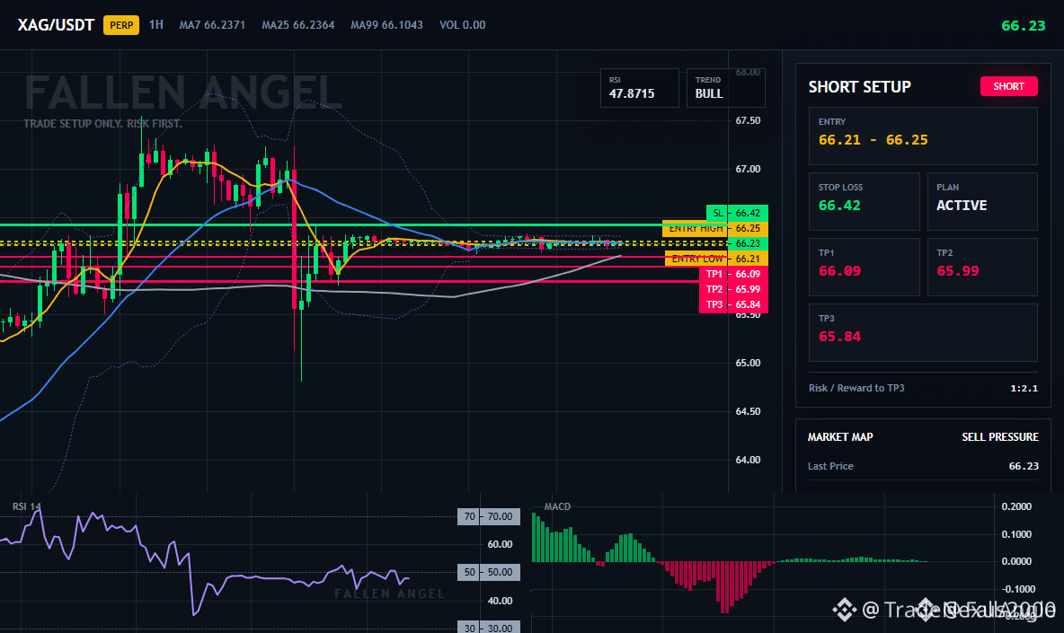Click the MA99 66.1043 indicator label
This screenshot has height=633, width=1064.
[386, 25]
